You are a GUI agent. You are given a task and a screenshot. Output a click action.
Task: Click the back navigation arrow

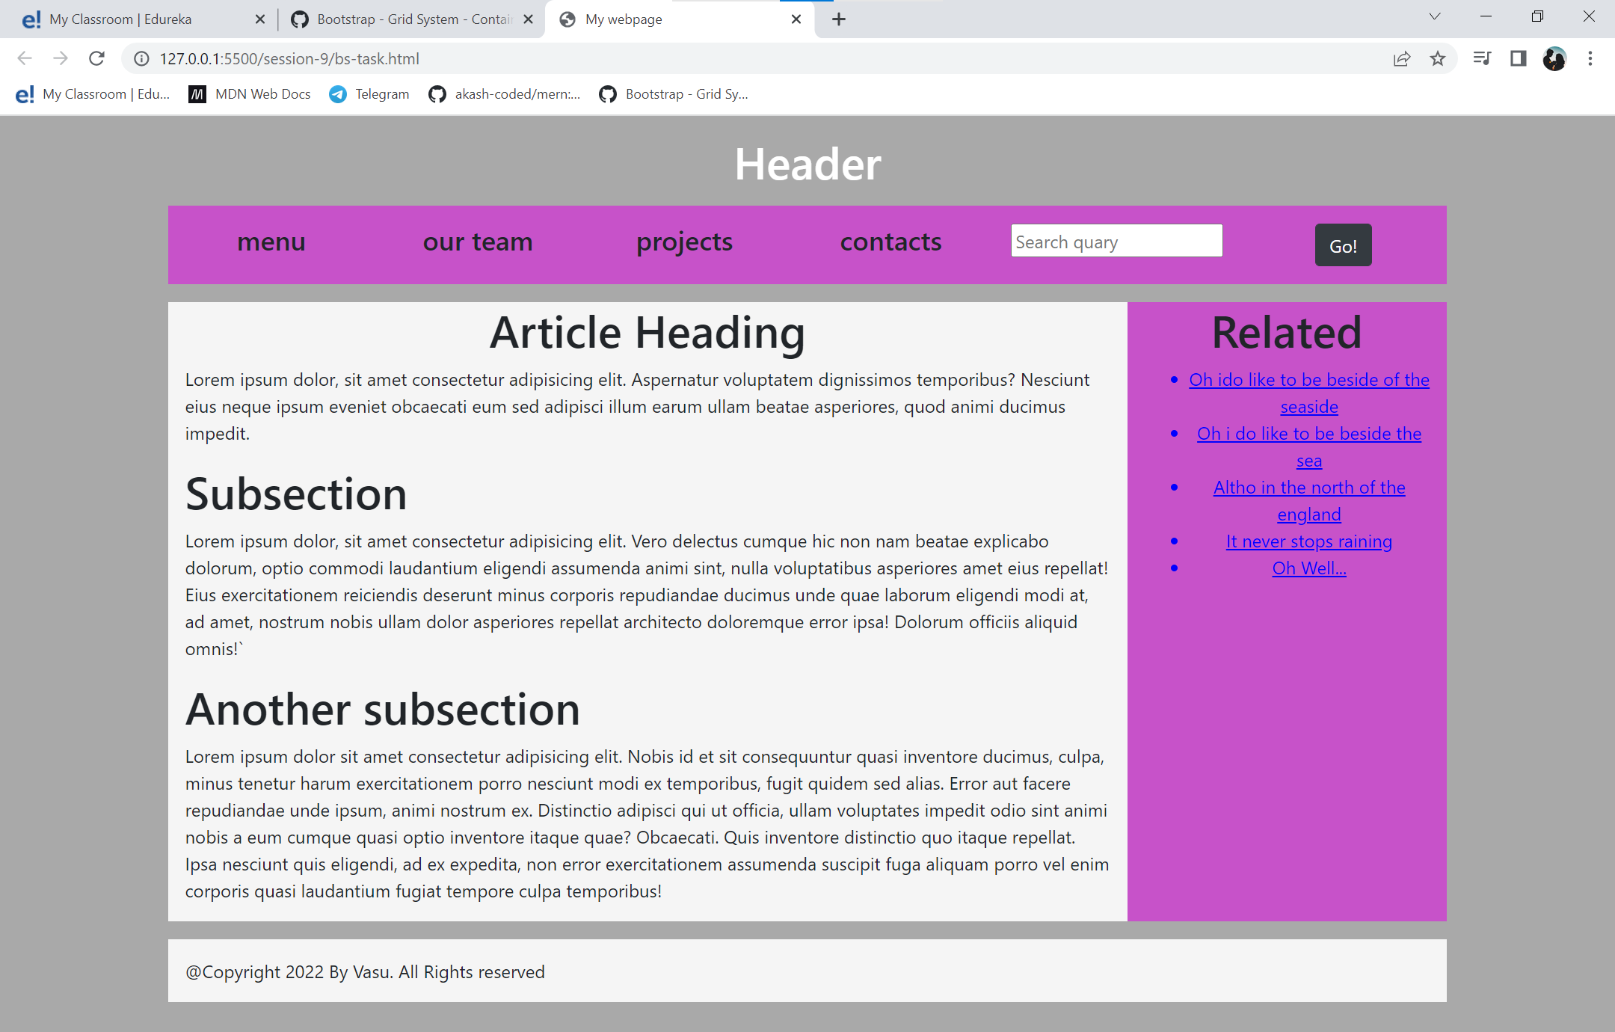(x=25, y=58)
